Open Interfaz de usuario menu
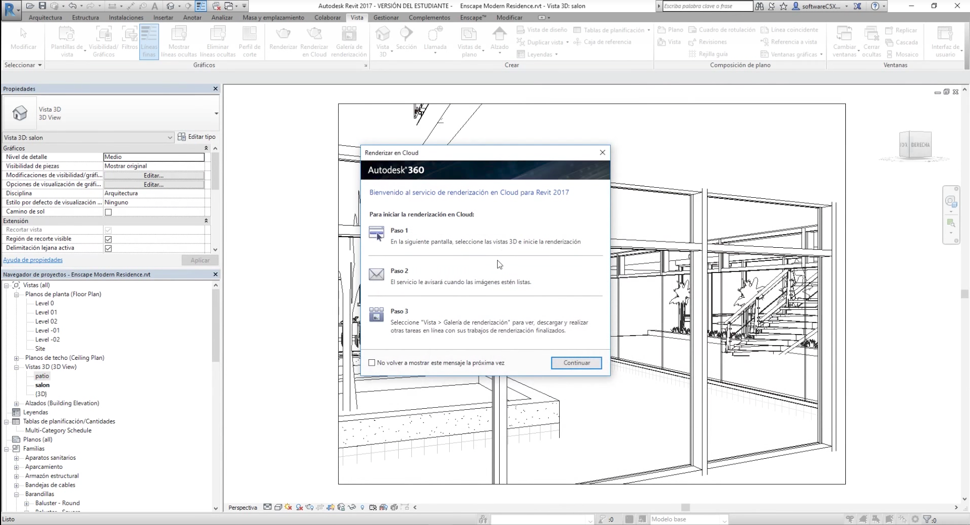The height and width of the screenshot is (525, 970). (x=945, y=42)
